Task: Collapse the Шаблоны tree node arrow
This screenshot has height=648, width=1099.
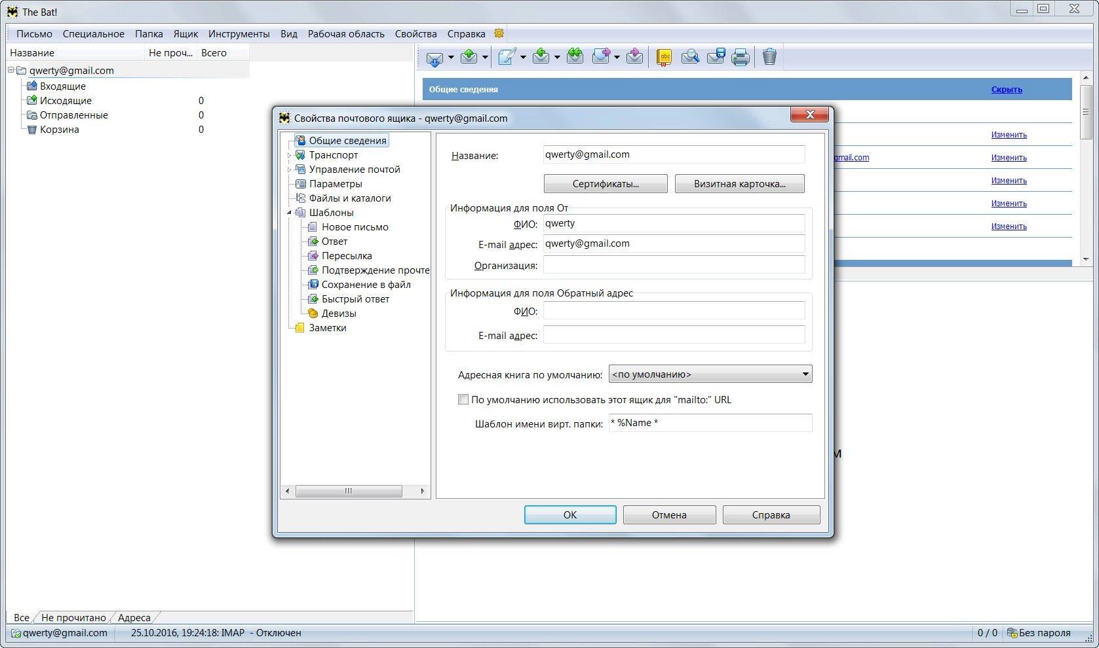Action: coord(289,213)
